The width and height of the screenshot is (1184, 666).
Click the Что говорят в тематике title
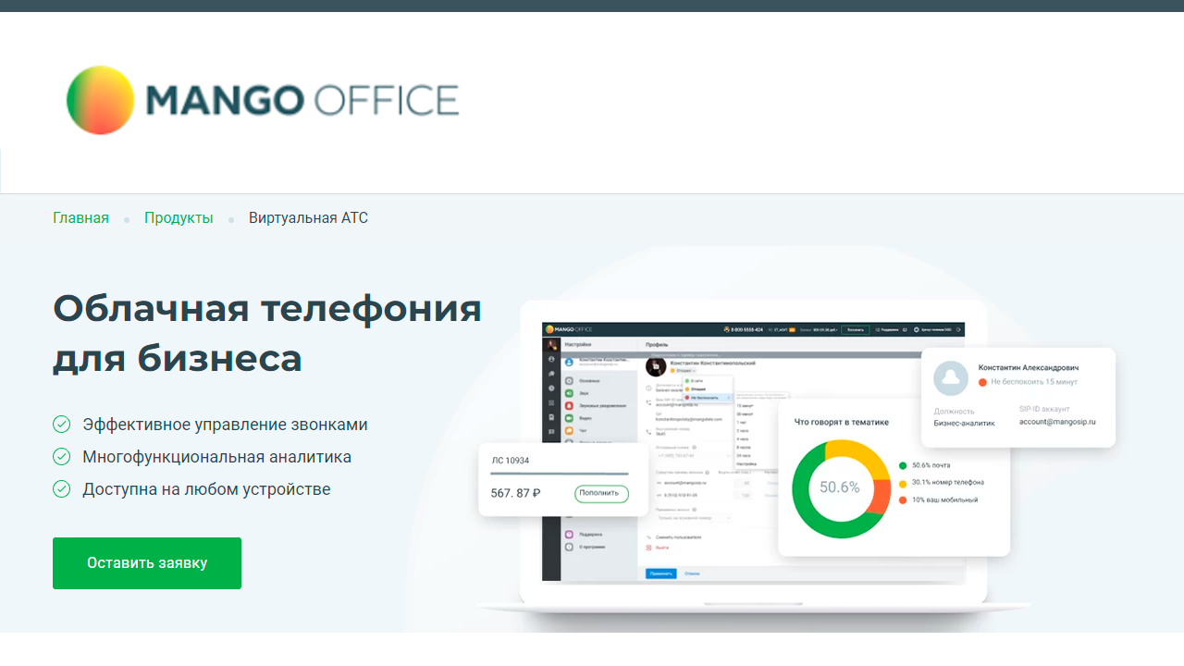tap(842, 422)
